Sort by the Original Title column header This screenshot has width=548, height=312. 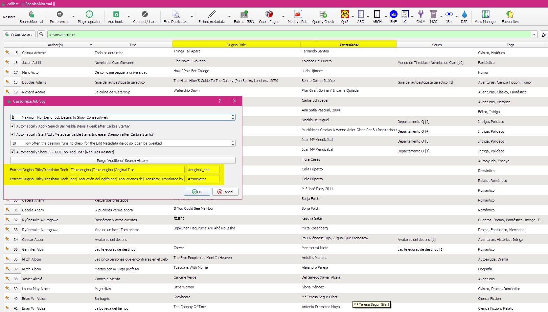click(x=236, y=45)
